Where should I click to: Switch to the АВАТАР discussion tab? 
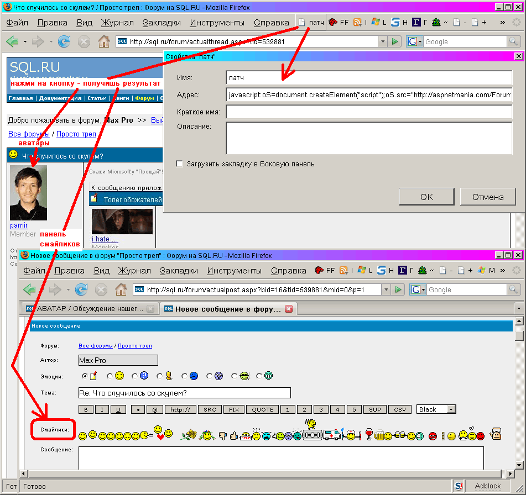click(x=88, y=309)
